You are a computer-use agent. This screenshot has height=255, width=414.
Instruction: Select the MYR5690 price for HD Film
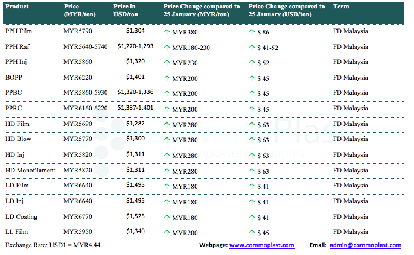click(77, 124)
